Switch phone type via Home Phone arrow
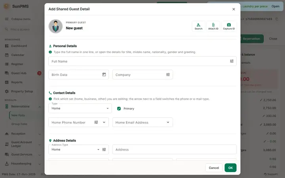Image resolution: width=285 pixels, height=178 pixels. [104, 122]
